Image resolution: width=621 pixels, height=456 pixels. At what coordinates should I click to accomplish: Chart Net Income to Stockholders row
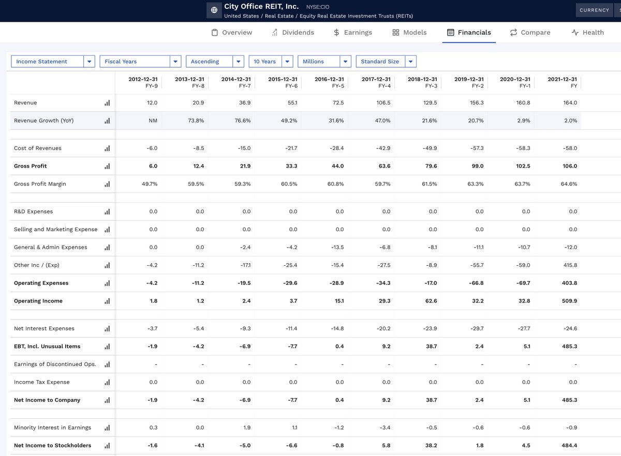tap(107, 446)
